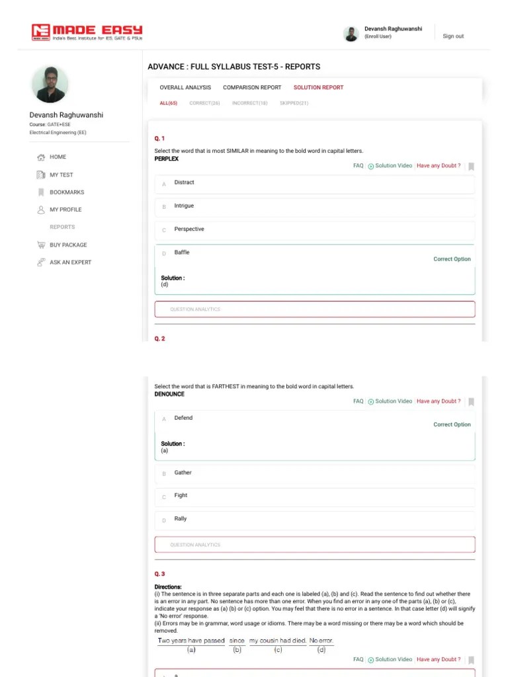
Task: Click play icon of DENOUNCE Solution Video
Action: 370,401
